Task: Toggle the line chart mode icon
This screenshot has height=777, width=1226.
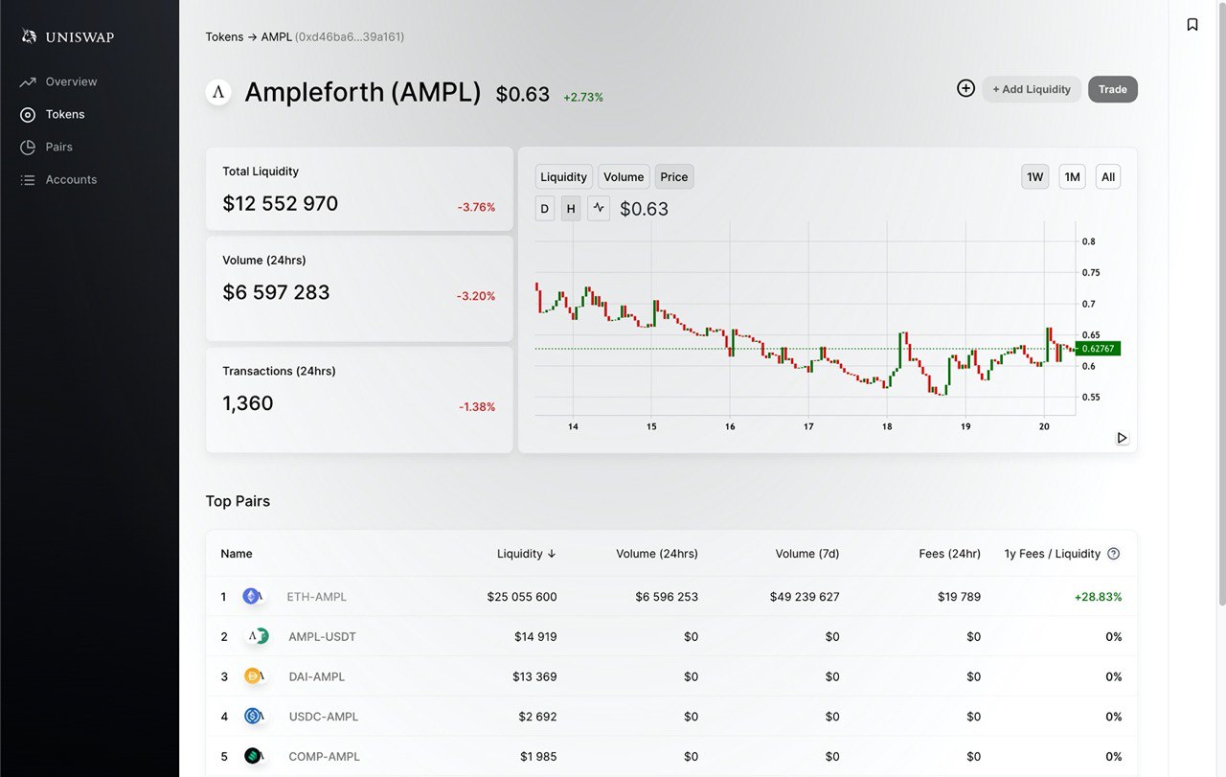Action: pyautogui.click(x=599, y=208)
